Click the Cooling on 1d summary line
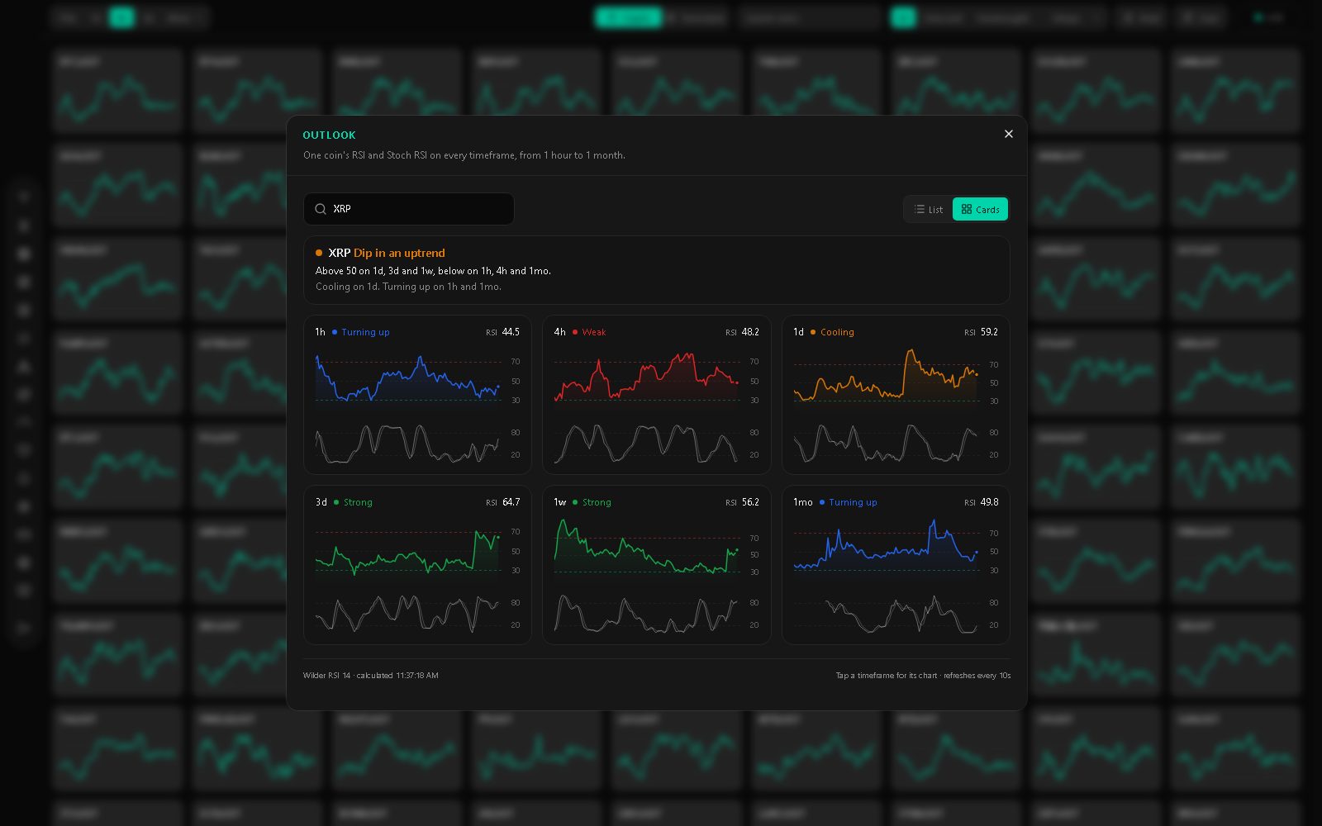The width and height of the screenshot is (1322, 826). pyautogui.click(x=408, y=287)
